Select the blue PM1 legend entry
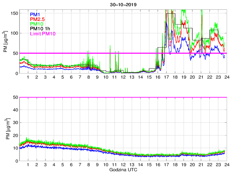The image size is (231, 173). pyautogui.click(x=36, y=14)
